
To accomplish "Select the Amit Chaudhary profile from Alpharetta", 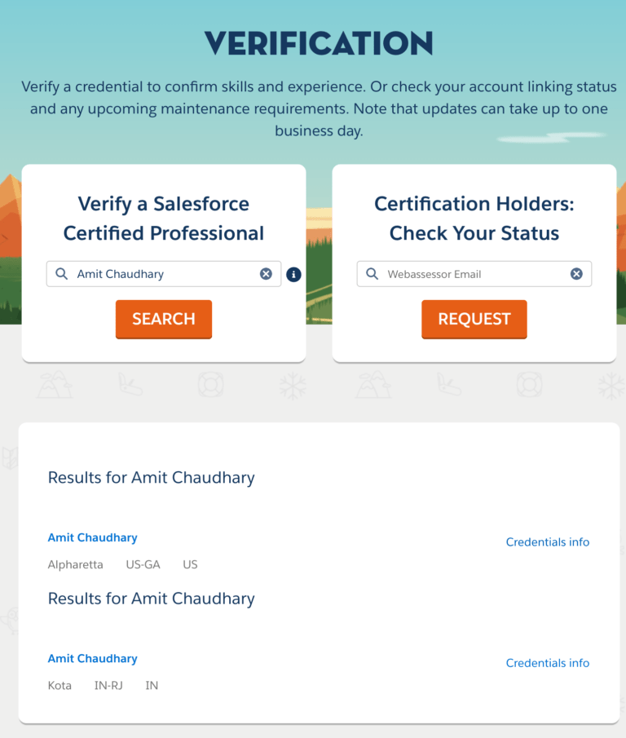I will pyautogui.click(x=92, y=537).
